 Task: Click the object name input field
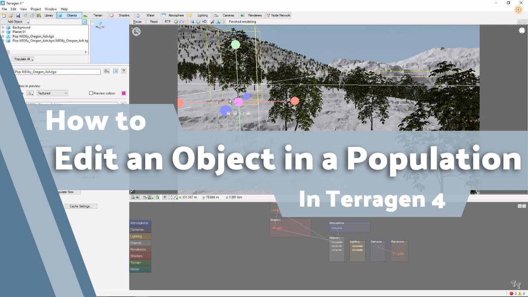coord(57,71)
